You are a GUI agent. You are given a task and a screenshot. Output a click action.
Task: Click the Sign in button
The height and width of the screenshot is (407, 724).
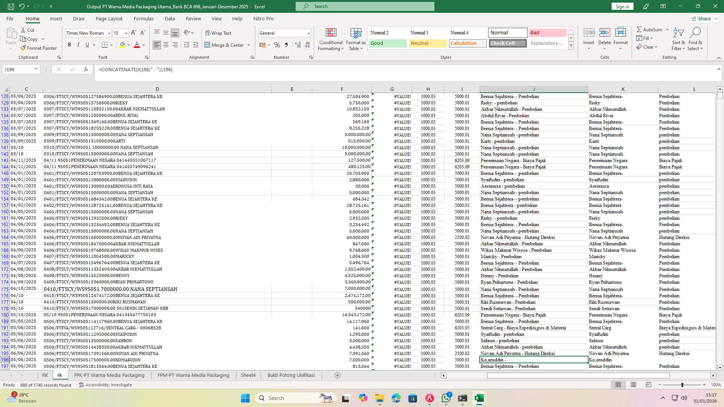tap(622, 6)
